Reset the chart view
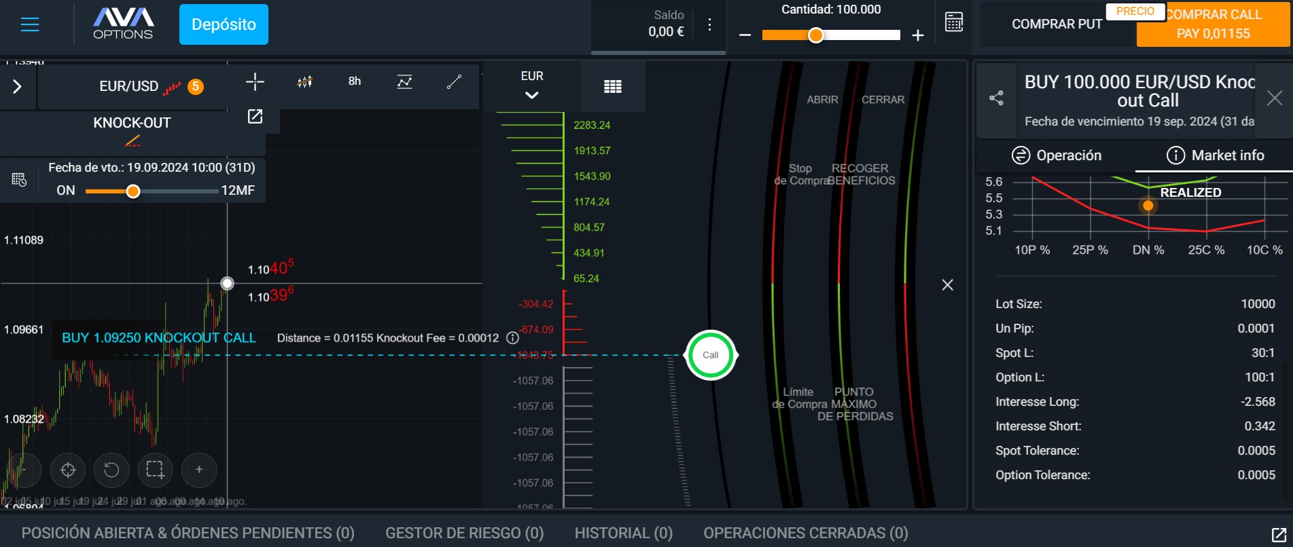Viewport: 1293px width, 547px height. [x=111, y=470]
